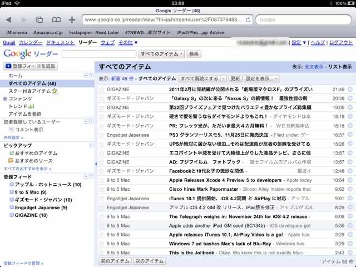Open the すべて既読にする dropdown arrow
This screenshot has width=356, height=267.
pos(224,78)
